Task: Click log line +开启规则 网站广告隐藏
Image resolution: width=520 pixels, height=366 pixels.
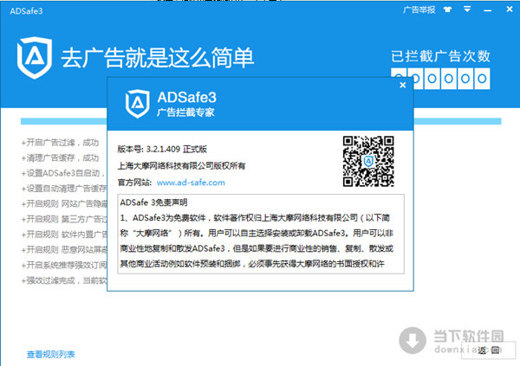Action: pyautogui.click(x=64, y=203)
